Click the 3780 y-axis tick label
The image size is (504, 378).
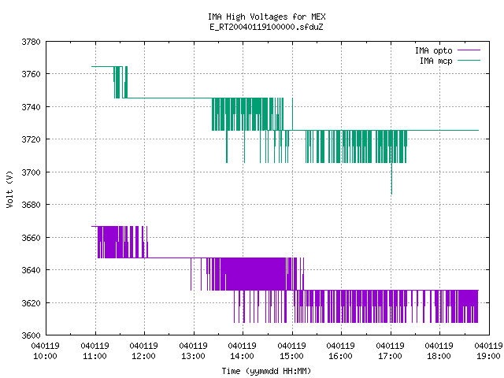(31, 42)
